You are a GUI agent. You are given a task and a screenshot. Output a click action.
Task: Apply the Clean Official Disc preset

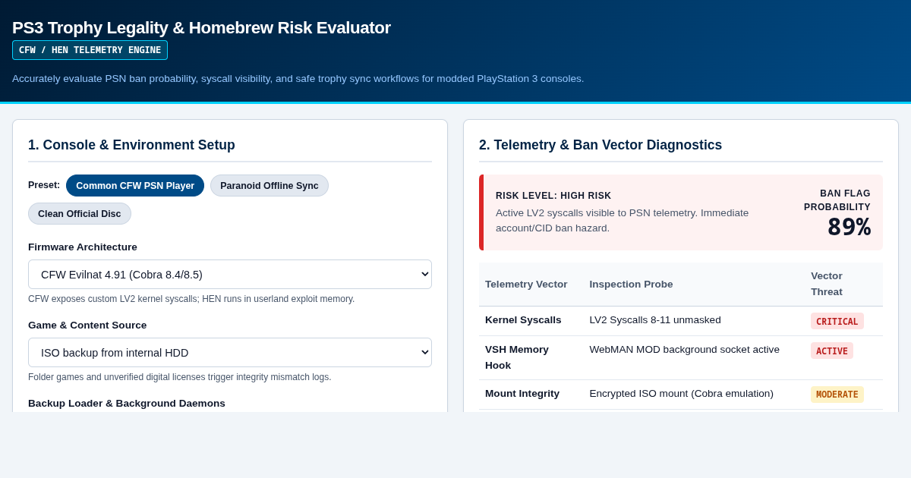click(80, 214)
